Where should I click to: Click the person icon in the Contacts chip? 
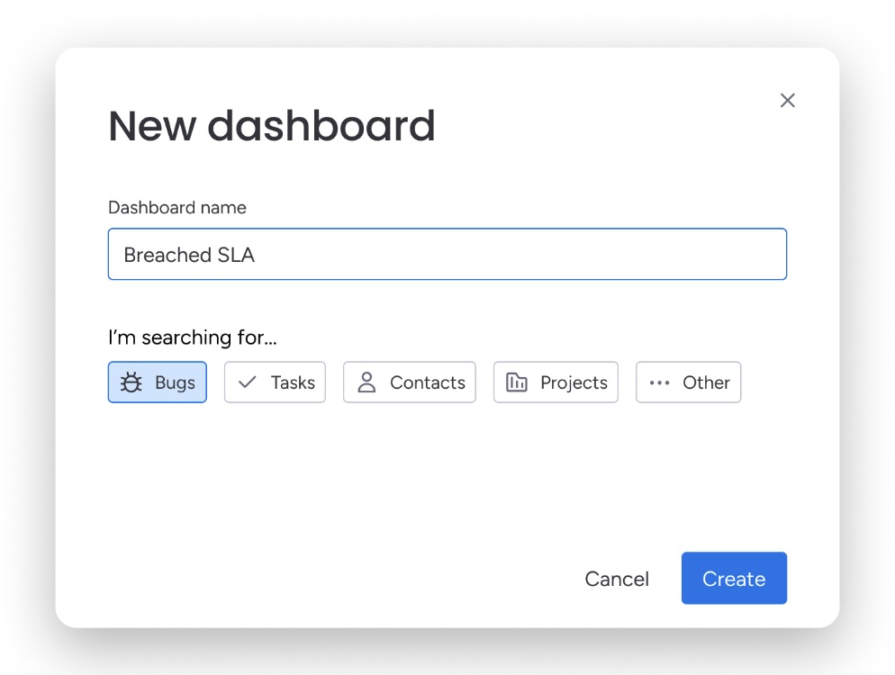pyautogui.click(x=367, y=382)
